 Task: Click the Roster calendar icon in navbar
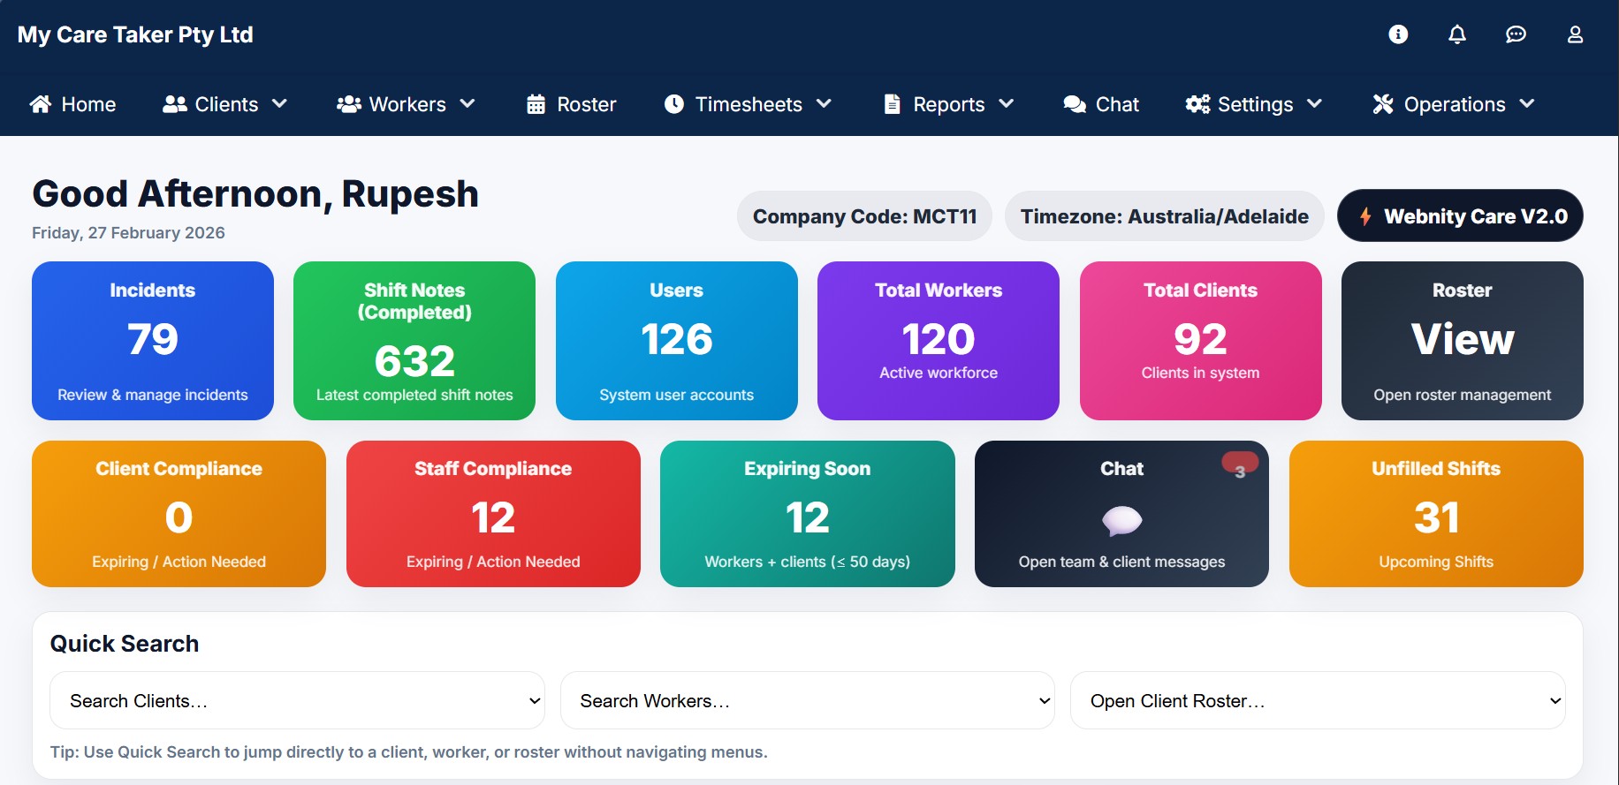pyautogui.click(x=536, y=104)
